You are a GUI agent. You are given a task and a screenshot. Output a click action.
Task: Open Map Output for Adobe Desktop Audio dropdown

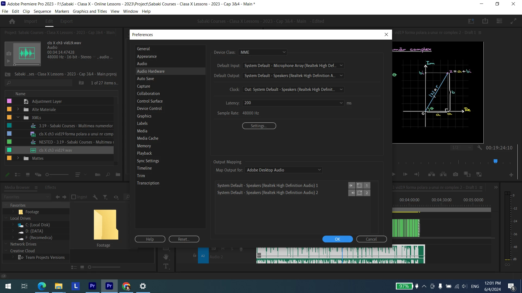[284, 170]
